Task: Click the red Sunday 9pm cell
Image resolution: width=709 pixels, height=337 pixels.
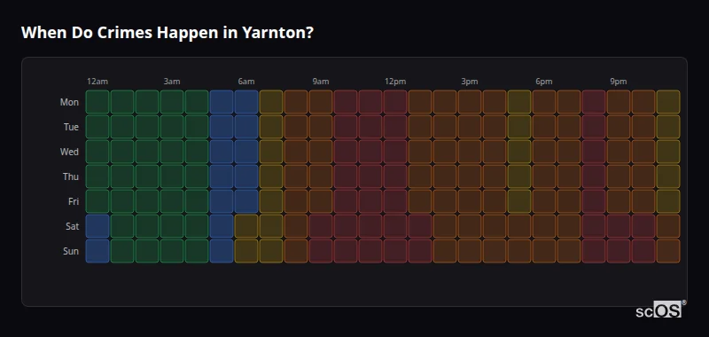Action: tap(619, 251)
